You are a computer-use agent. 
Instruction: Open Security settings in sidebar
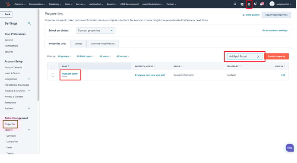coord(9,52)
